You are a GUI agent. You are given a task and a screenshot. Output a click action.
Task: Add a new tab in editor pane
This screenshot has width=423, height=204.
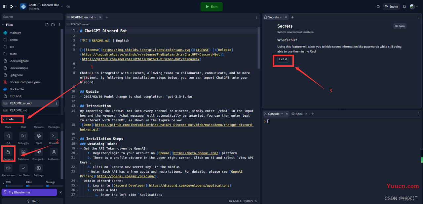(x=107, y=17)
